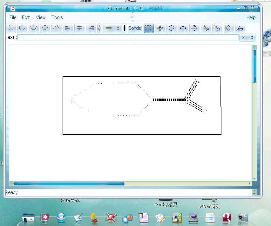271x226 pixels.
Task: Open the font size 14 selector
Action: [247, 37]
